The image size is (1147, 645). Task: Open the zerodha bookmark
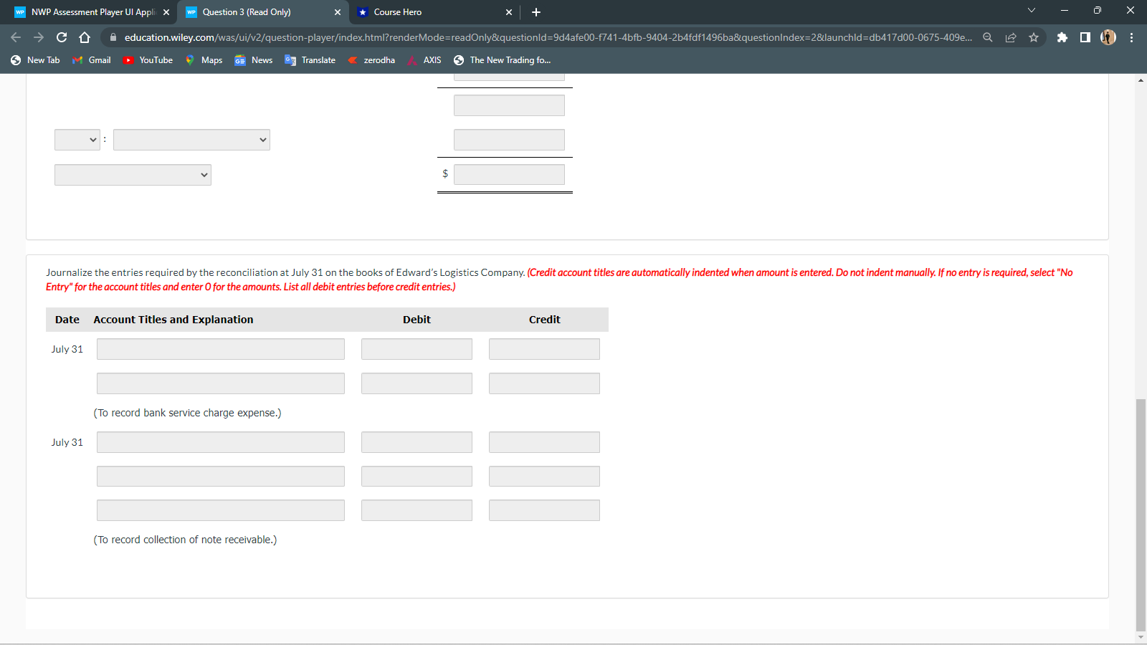point(372,60)
